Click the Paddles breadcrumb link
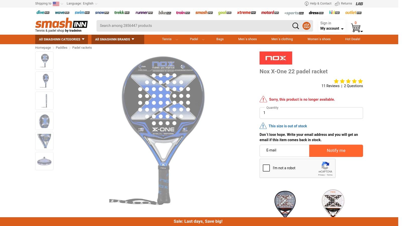Screen dimensions: 402x226 [62, 48]
